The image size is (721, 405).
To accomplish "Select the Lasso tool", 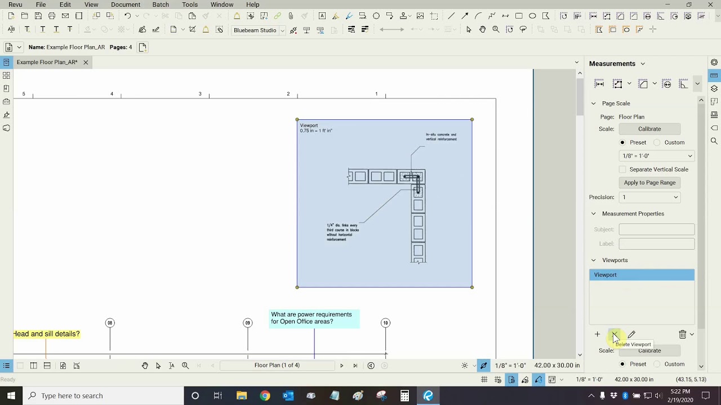I will [523, 29].
